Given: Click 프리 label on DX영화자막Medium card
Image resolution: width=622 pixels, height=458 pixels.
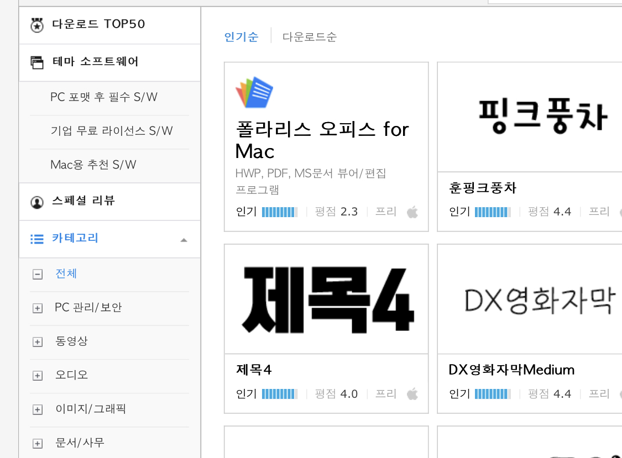Looking at the screenshot, I should (x=599, y=394).
